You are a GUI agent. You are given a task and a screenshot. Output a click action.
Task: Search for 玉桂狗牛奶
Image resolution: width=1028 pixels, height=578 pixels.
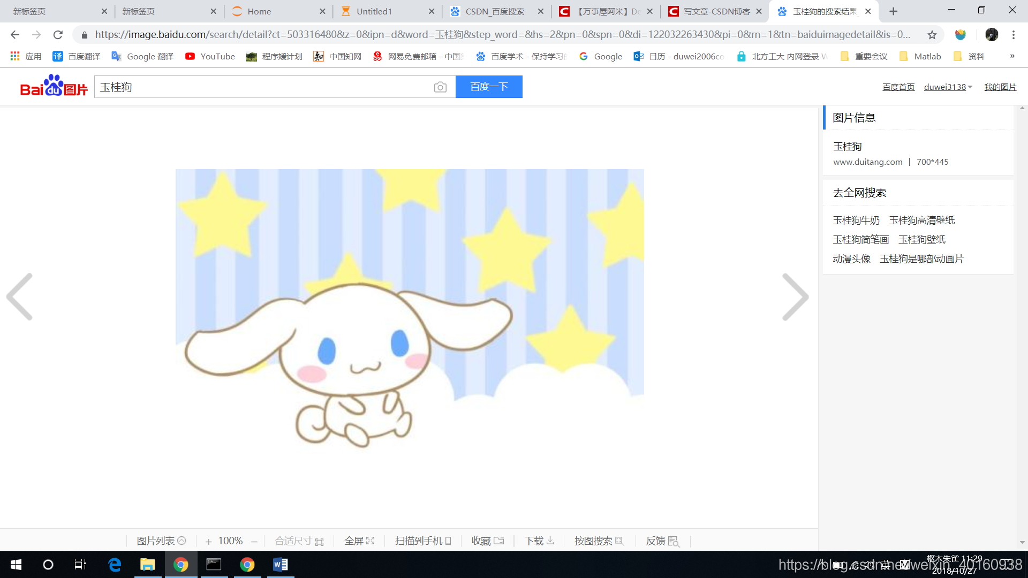tap(856, 220)
